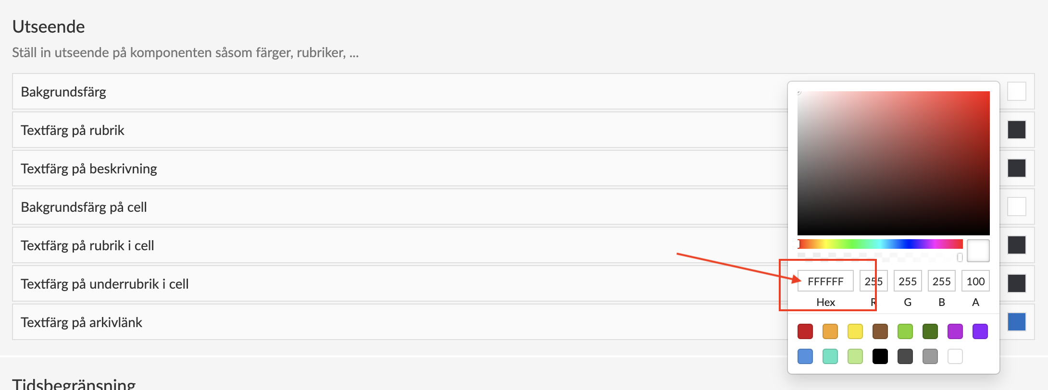
Task: Pick the yellow preset color swatch
Action: 855,331
